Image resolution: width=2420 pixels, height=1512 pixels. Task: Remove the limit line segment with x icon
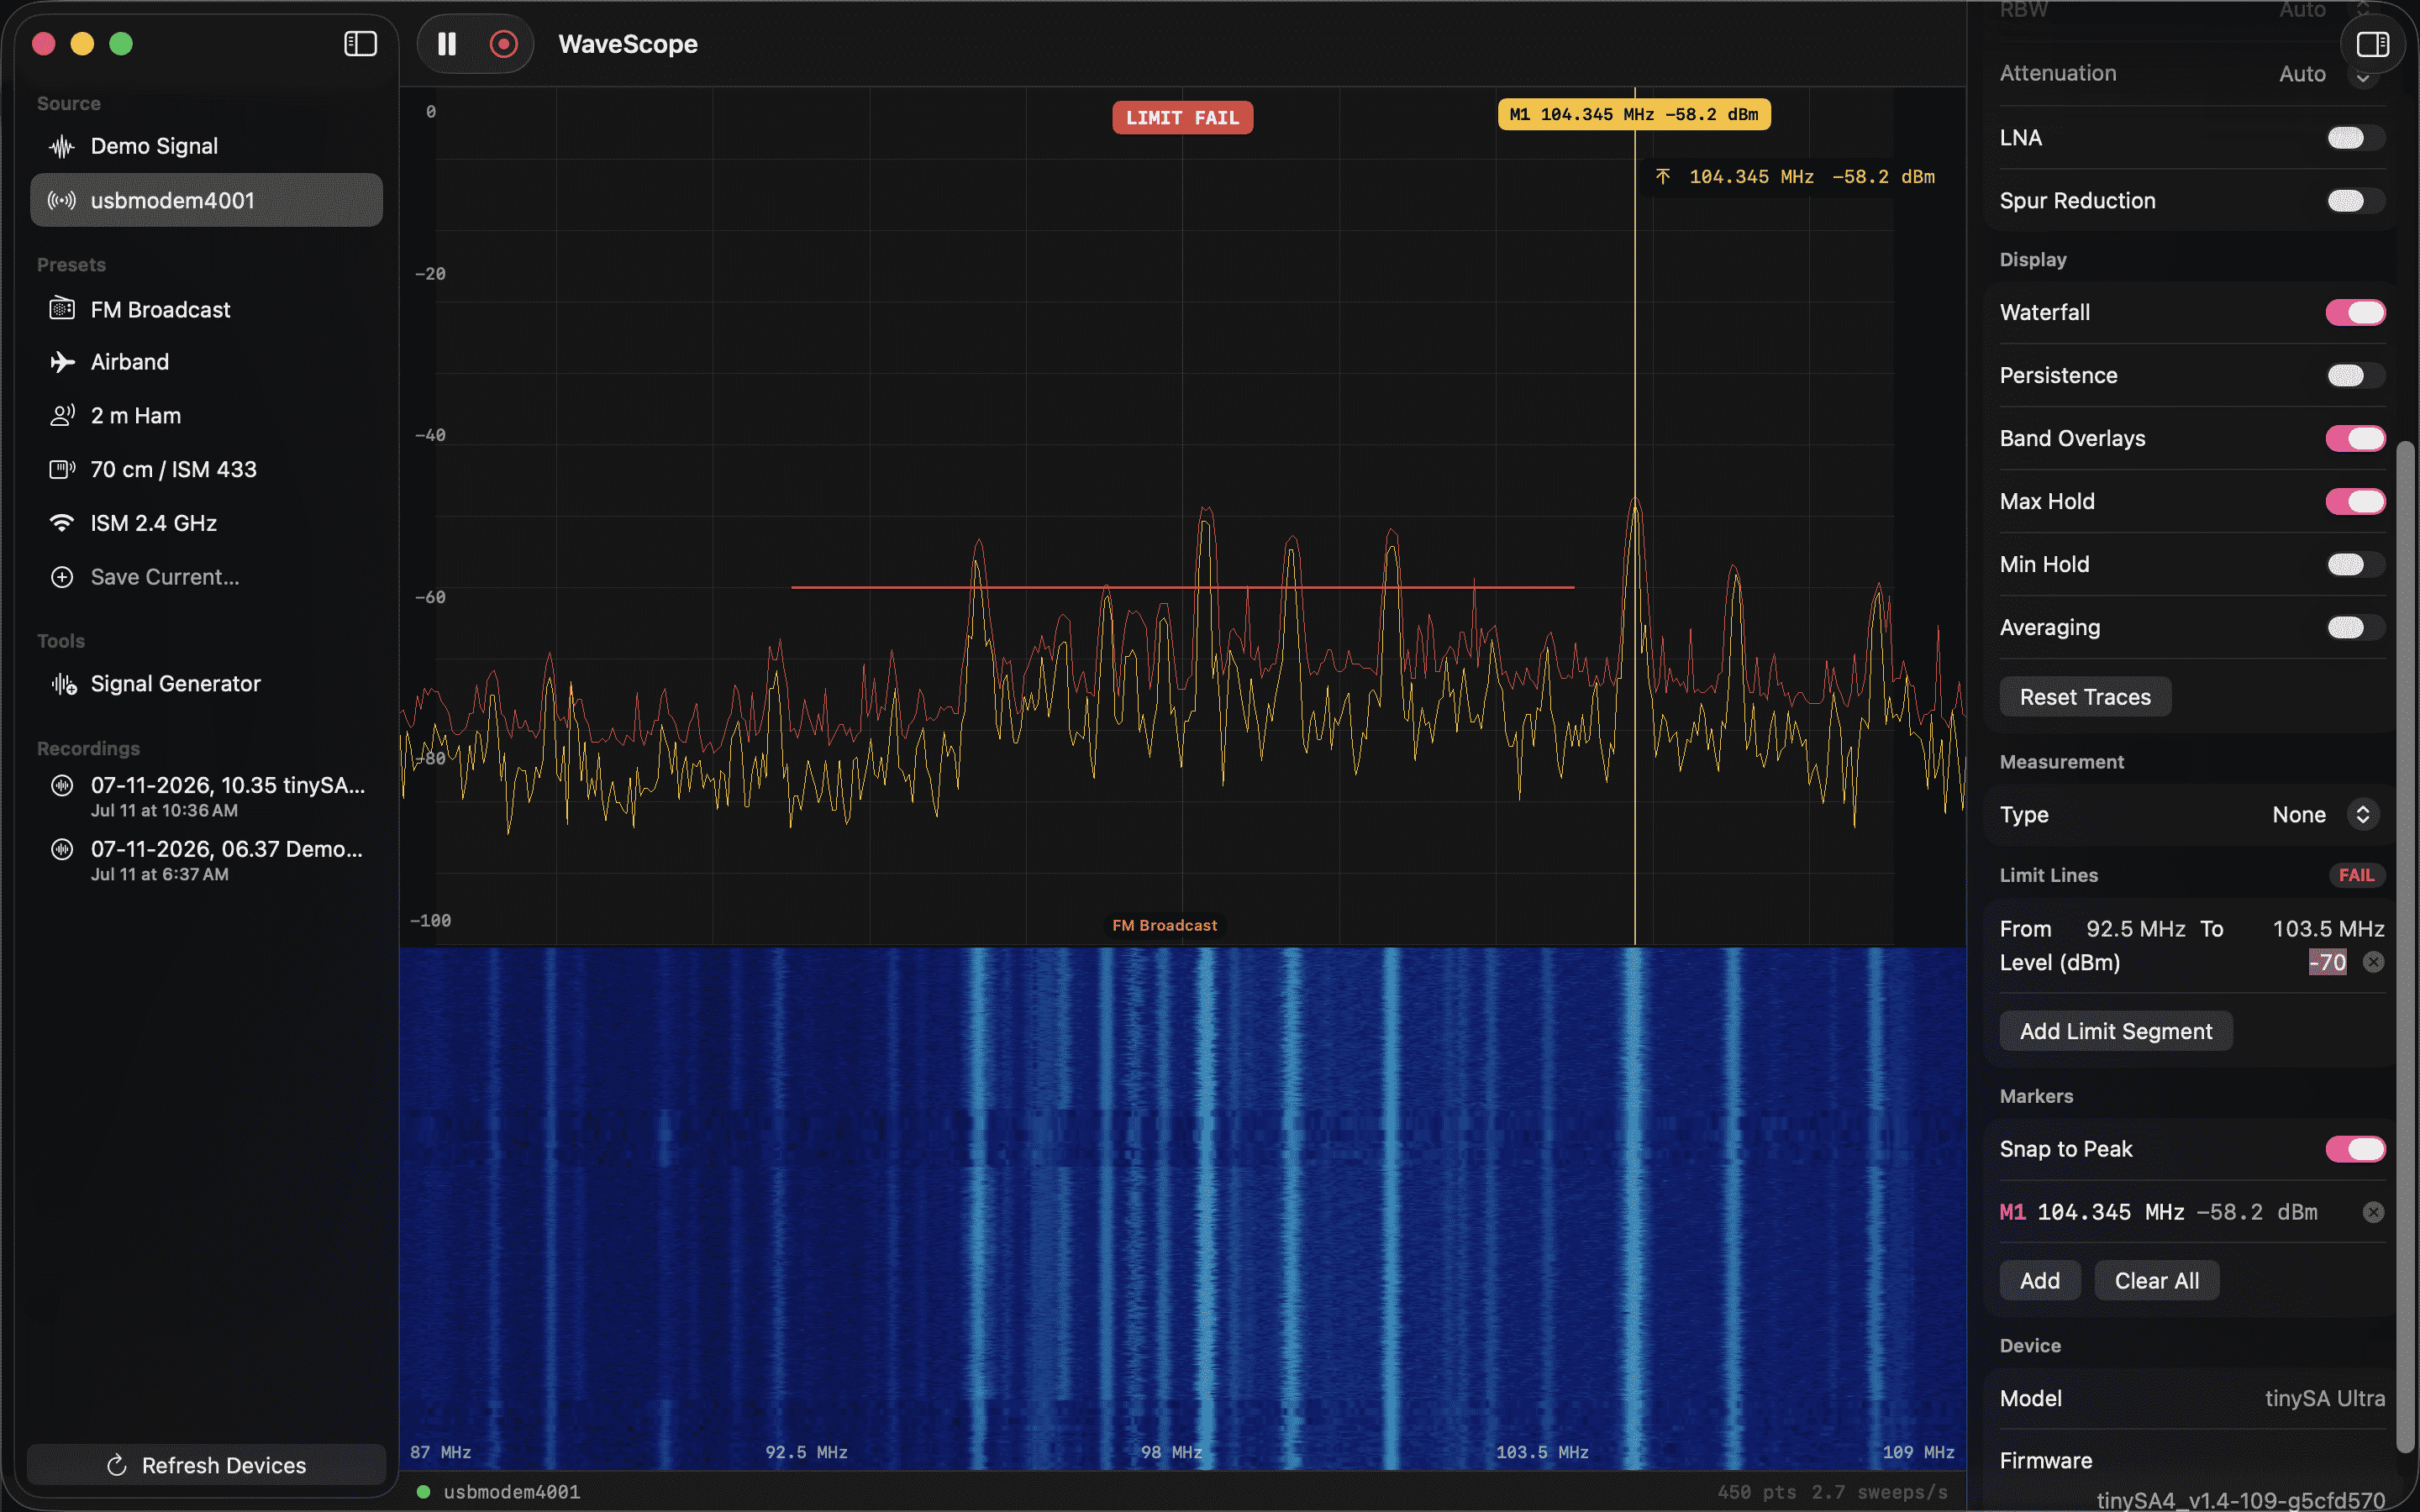click(x=2373, y=962)
